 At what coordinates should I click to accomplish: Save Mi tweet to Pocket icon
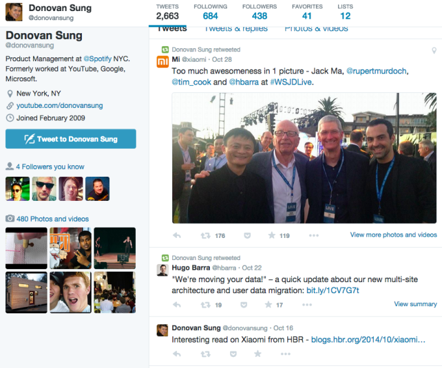click(247, 235)
